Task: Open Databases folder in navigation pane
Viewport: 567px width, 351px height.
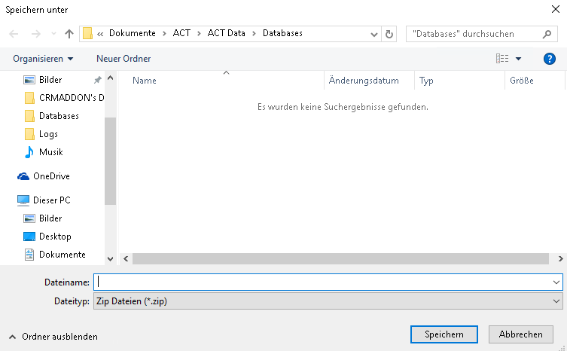Action: click(x=51, y=116)
